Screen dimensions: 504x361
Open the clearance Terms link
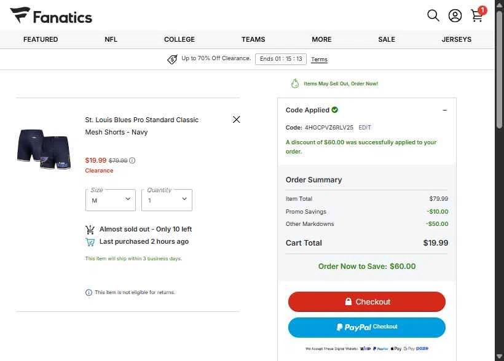[319, 60]
